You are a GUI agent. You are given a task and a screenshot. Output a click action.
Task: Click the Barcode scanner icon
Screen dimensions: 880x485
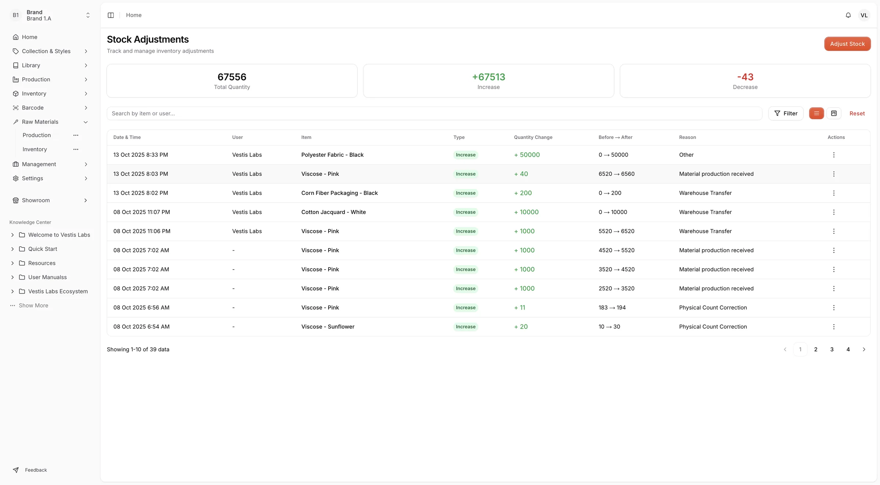click(x=16, y=108)
